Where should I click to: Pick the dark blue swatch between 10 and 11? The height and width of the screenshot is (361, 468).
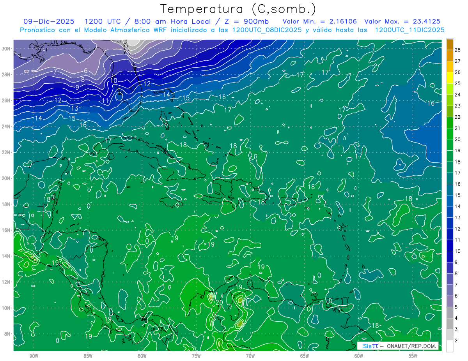[450, 246]
